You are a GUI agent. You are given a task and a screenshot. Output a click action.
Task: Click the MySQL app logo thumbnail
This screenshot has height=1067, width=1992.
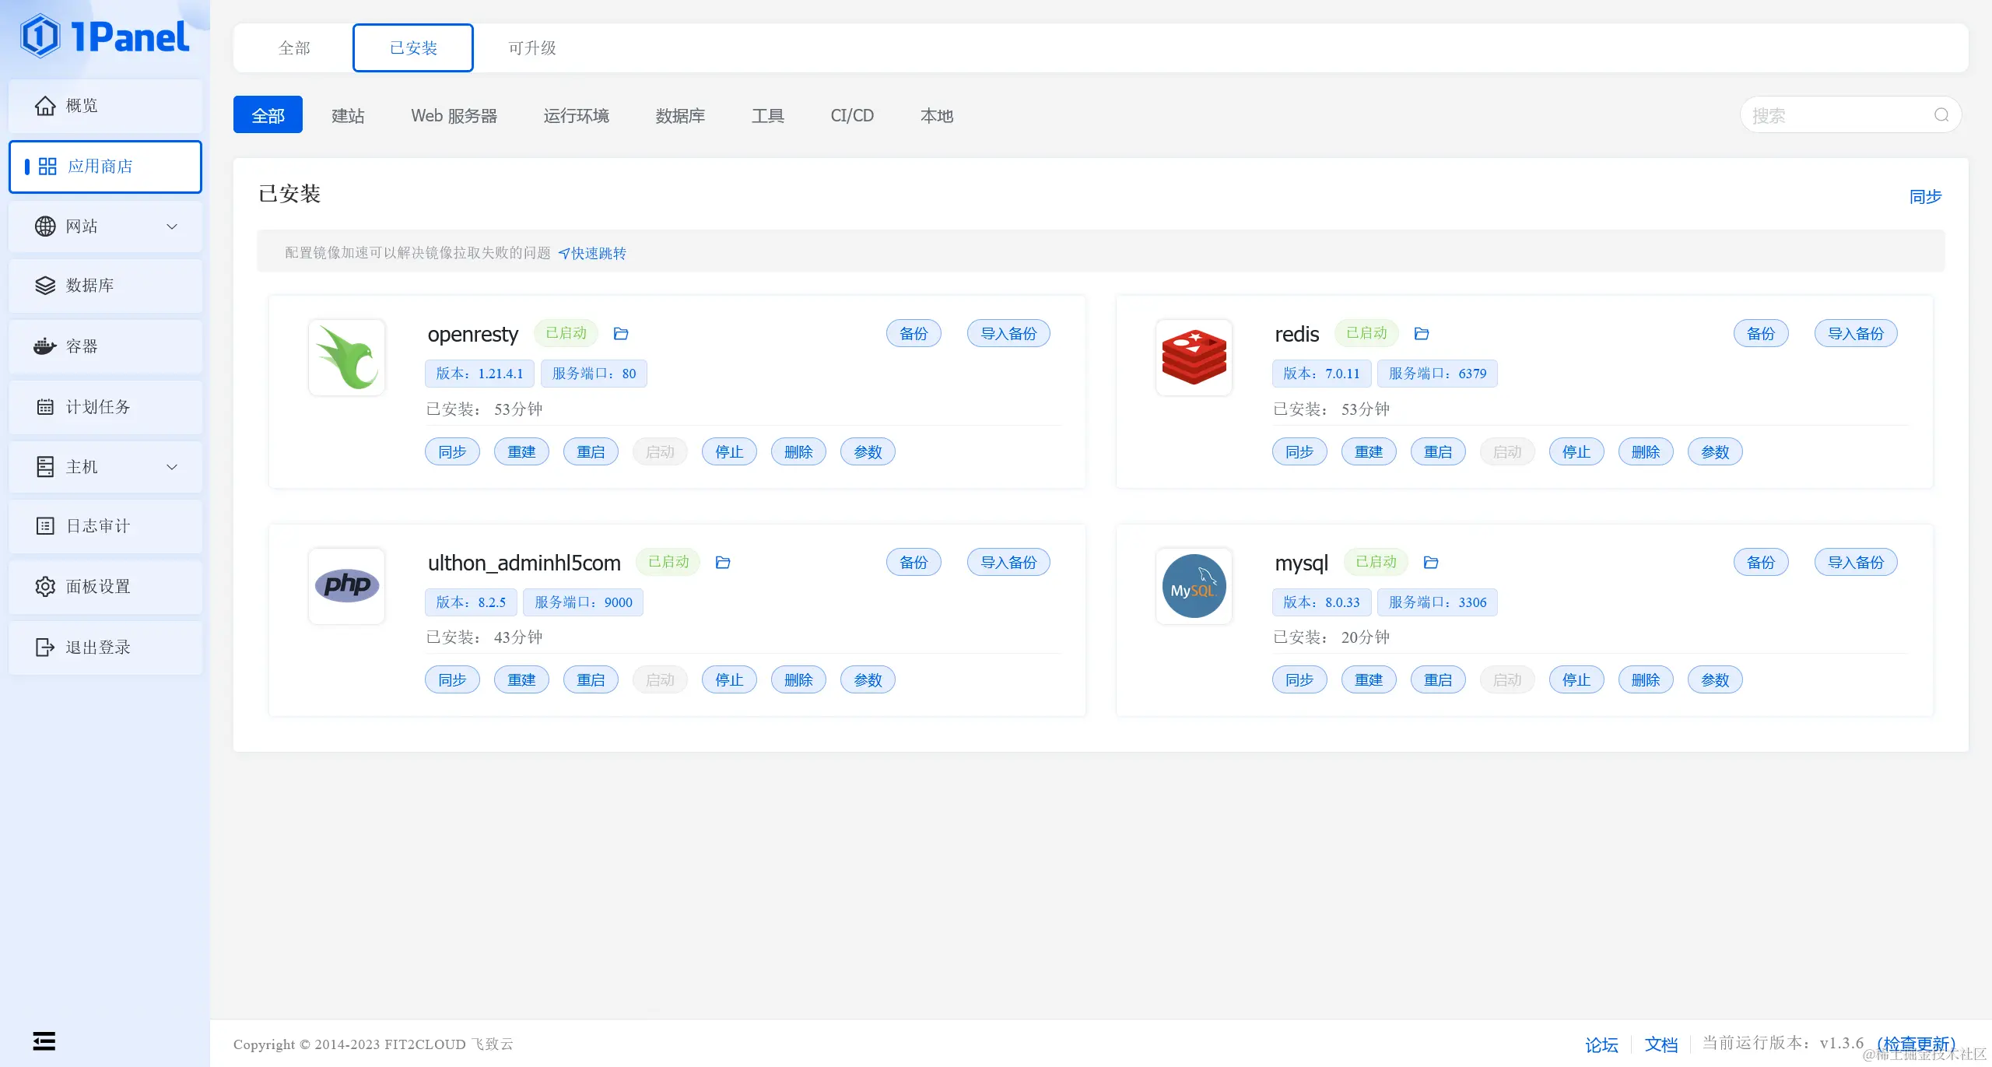(1194, 586)
